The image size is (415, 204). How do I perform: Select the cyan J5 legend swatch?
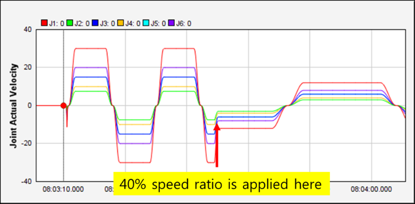tap(146, 23)
